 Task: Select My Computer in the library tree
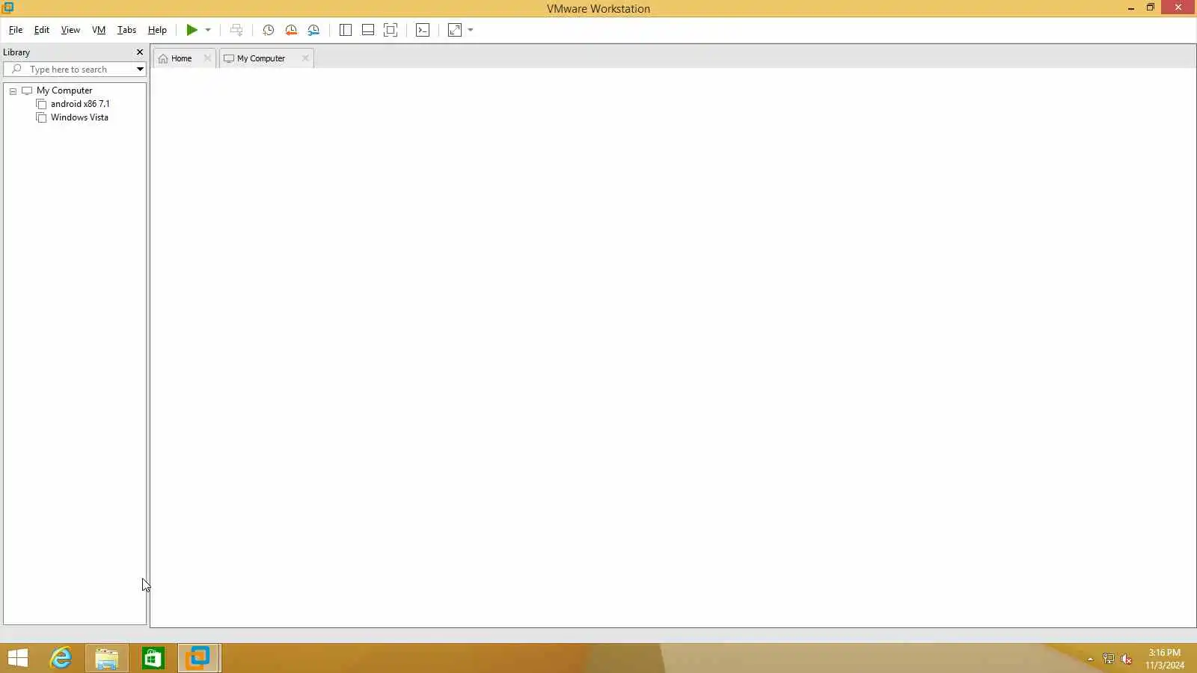pyautogui.click(x=64, y=90)
